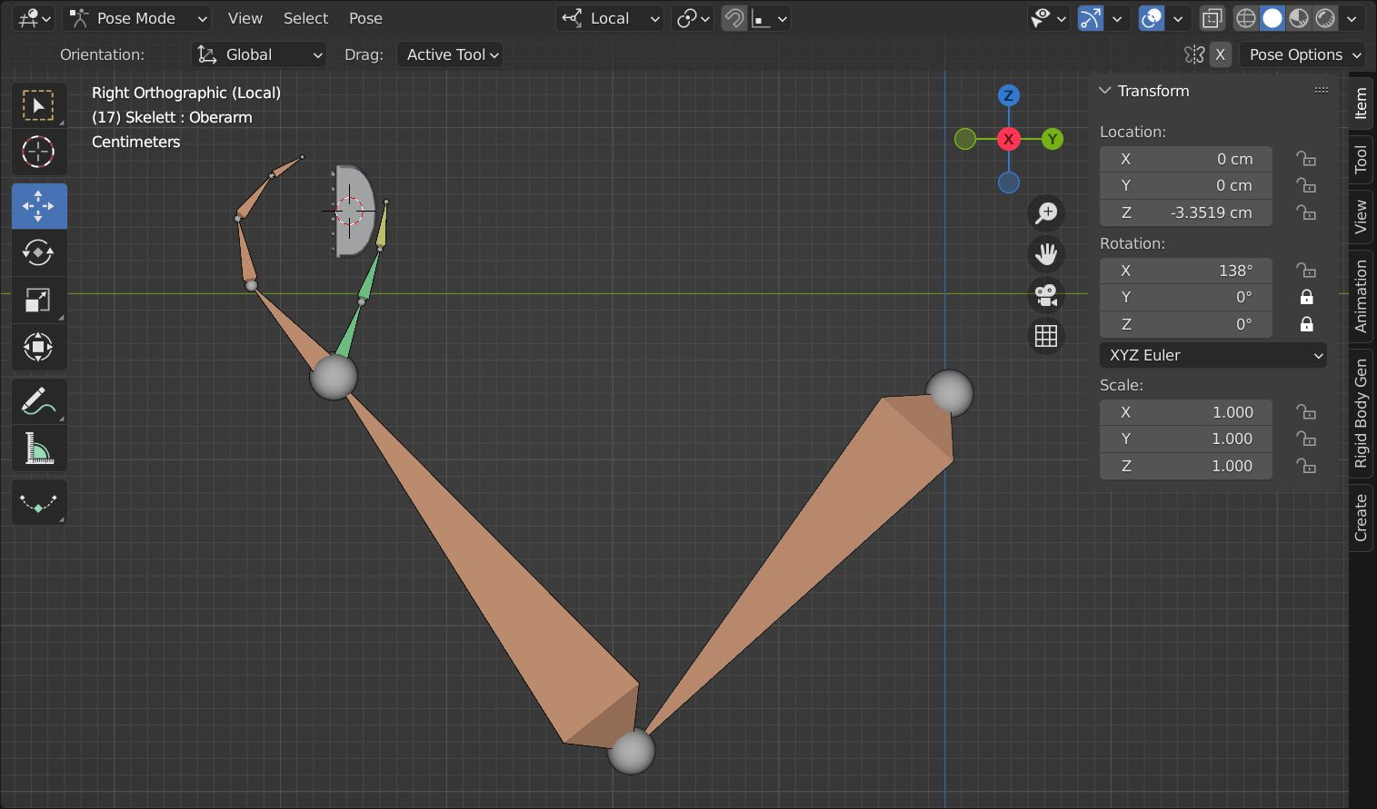Screen dimensions: 1377x809
Task: Pick the Annotate pencil tool
Action: pos(38,400)
